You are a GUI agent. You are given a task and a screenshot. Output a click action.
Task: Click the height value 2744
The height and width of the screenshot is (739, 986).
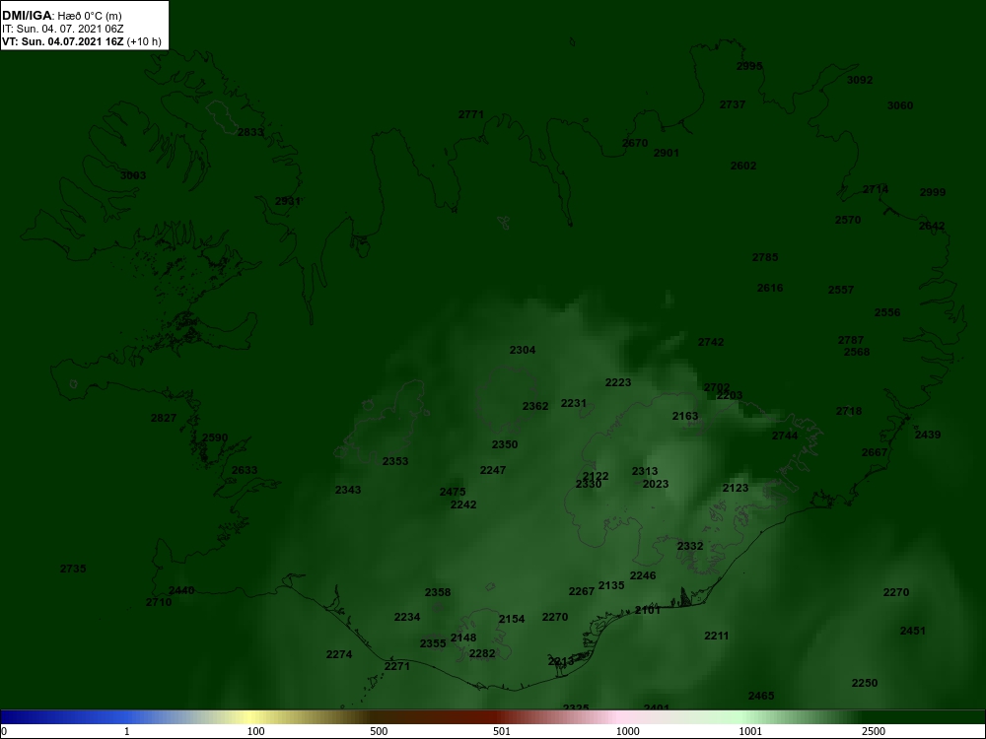point(785,437)
